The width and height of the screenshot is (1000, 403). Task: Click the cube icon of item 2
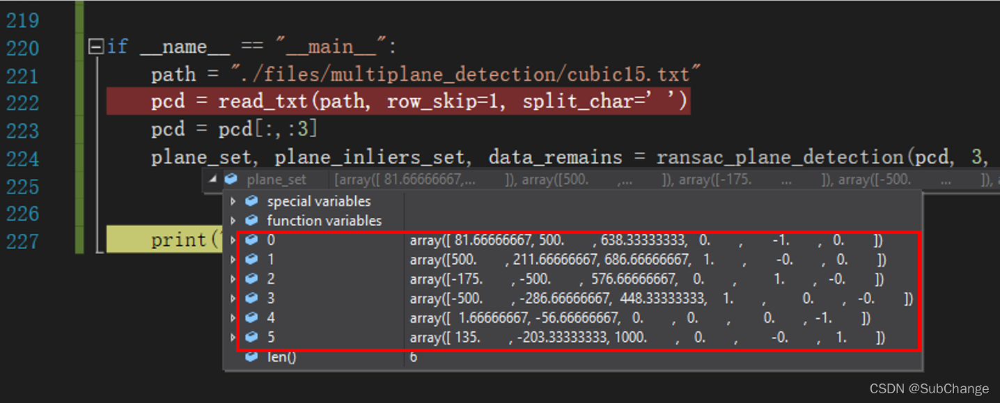click(x=251, y=279)
